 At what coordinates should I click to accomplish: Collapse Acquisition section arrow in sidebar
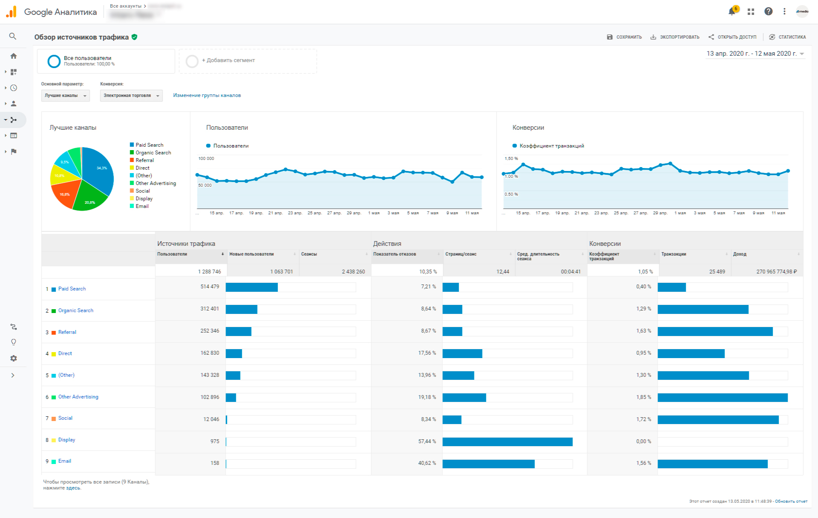pyautogui.click(x=6, y=120)
